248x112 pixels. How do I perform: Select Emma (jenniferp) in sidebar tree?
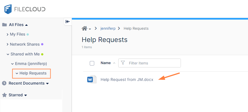(31, 64)
